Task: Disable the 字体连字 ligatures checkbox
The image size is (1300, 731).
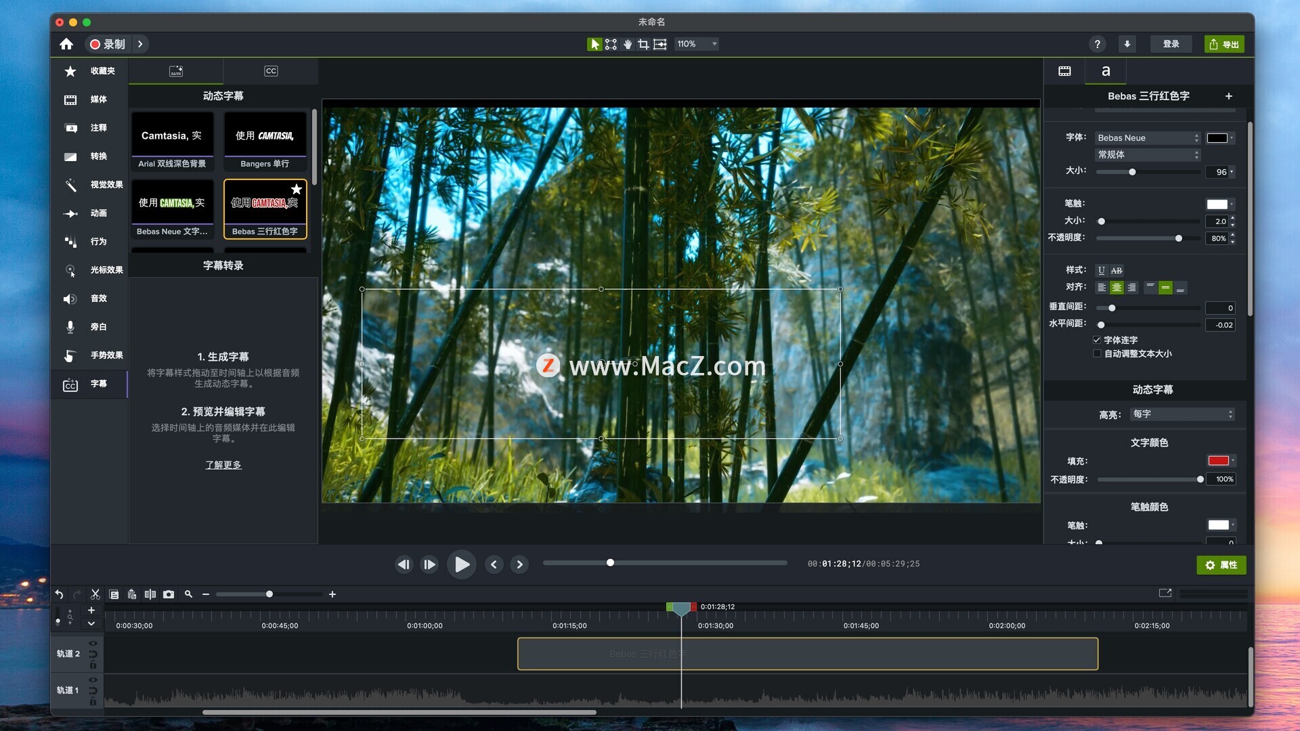Action: [x=1097, y=340]
